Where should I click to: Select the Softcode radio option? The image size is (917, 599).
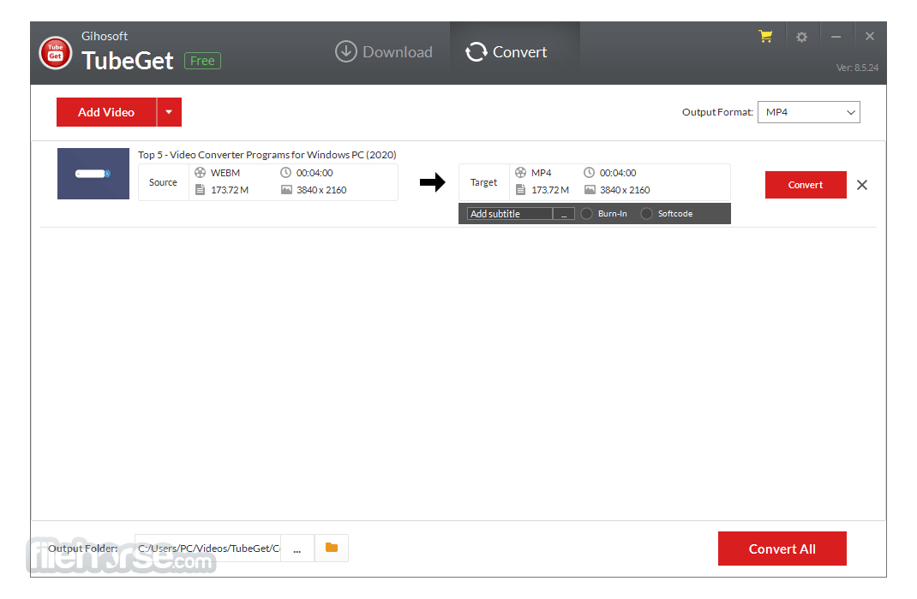646,214
